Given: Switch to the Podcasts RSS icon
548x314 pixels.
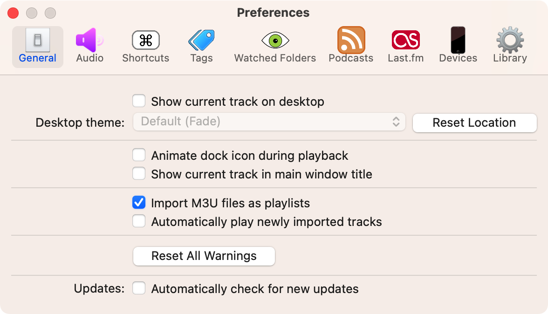Looking at the screenshot, I should click(351, 40).
